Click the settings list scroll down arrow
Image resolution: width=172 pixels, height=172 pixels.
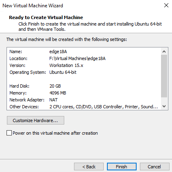coord(164,106)
